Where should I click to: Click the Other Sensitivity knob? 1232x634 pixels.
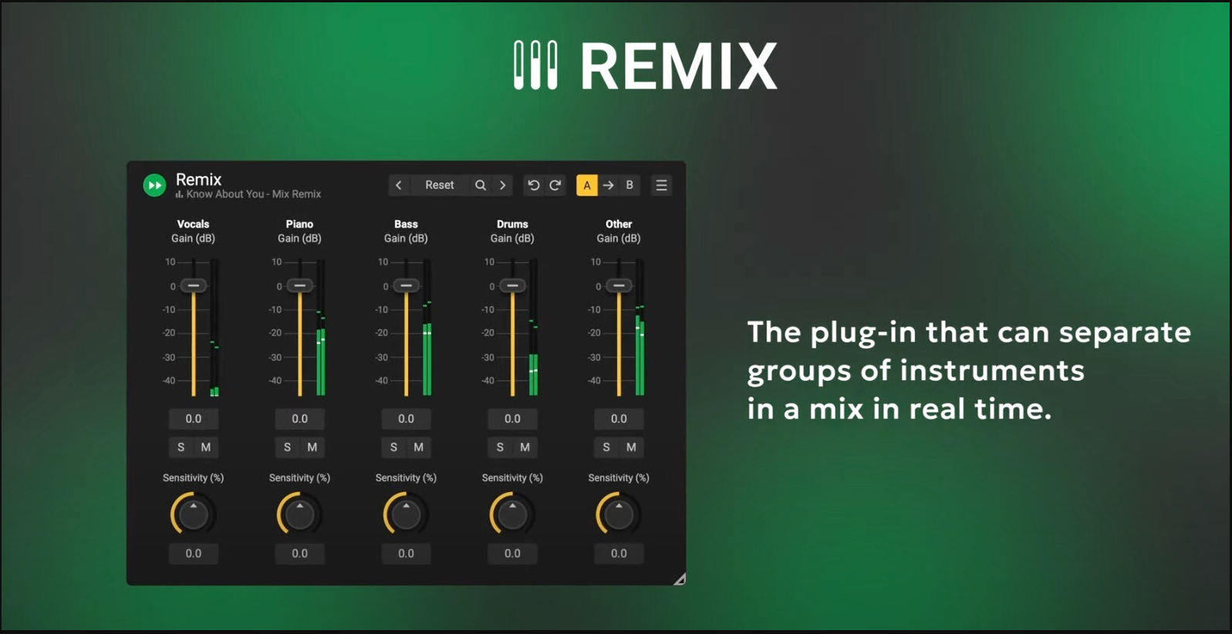pos(619,514)
